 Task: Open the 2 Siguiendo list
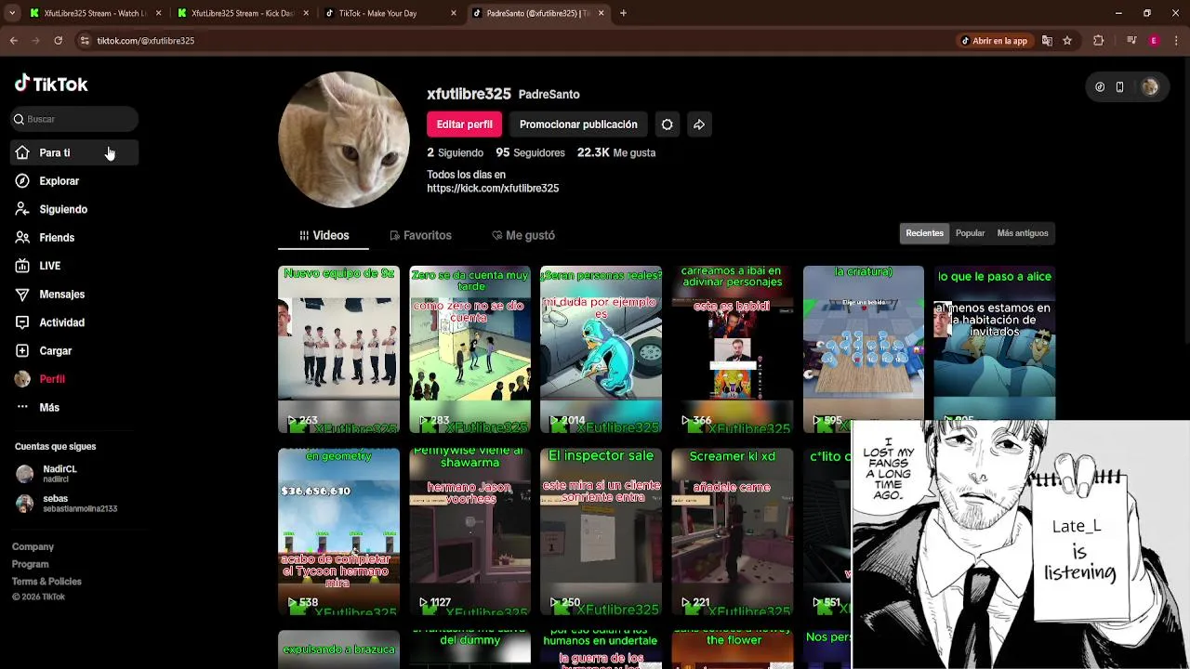point(455,152)
